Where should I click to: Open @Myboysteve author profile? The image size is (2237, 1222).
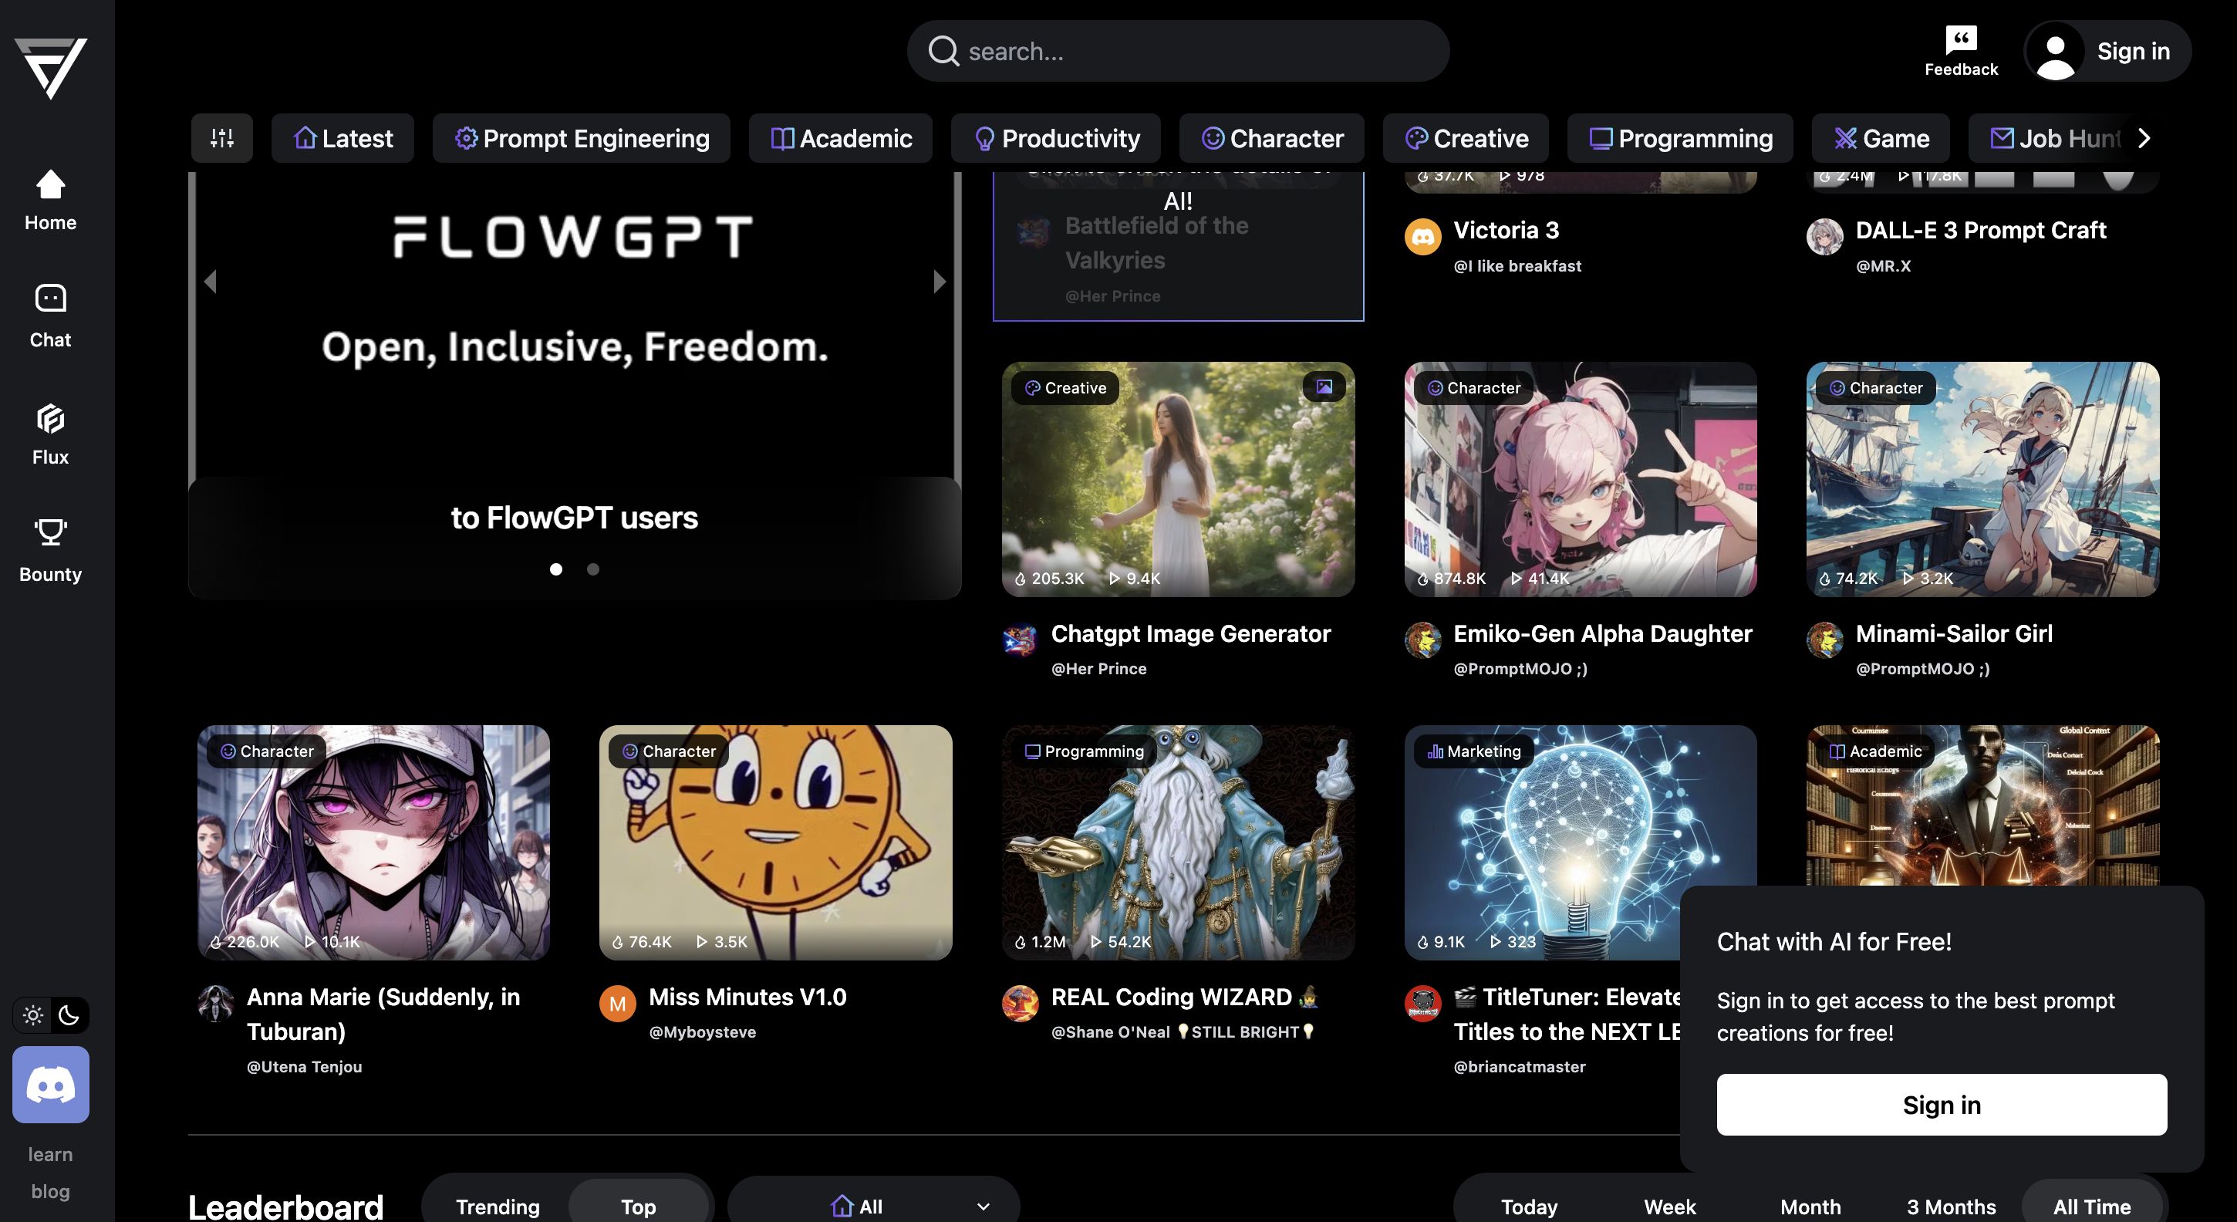702,1031
